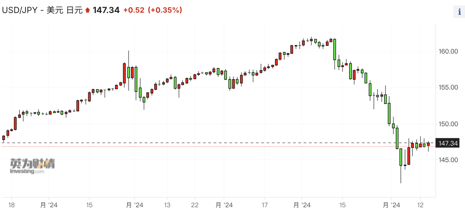The width and height of the screenshot is (465, 215).
Task: Click the +0.52 change value
Action: tap(134, 10)
